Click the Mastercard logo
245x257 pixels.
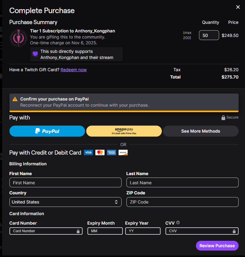100,152
